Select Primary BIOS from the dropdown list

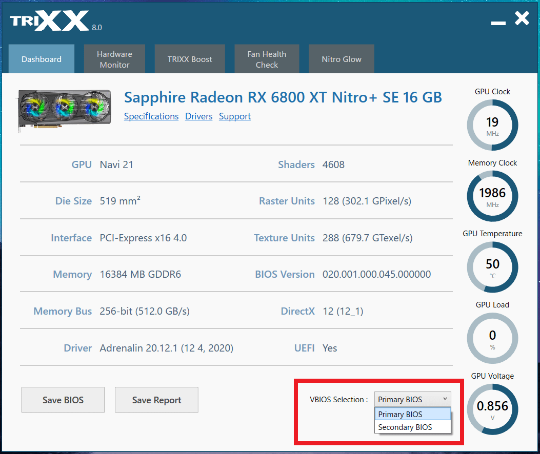click(413, 414)
